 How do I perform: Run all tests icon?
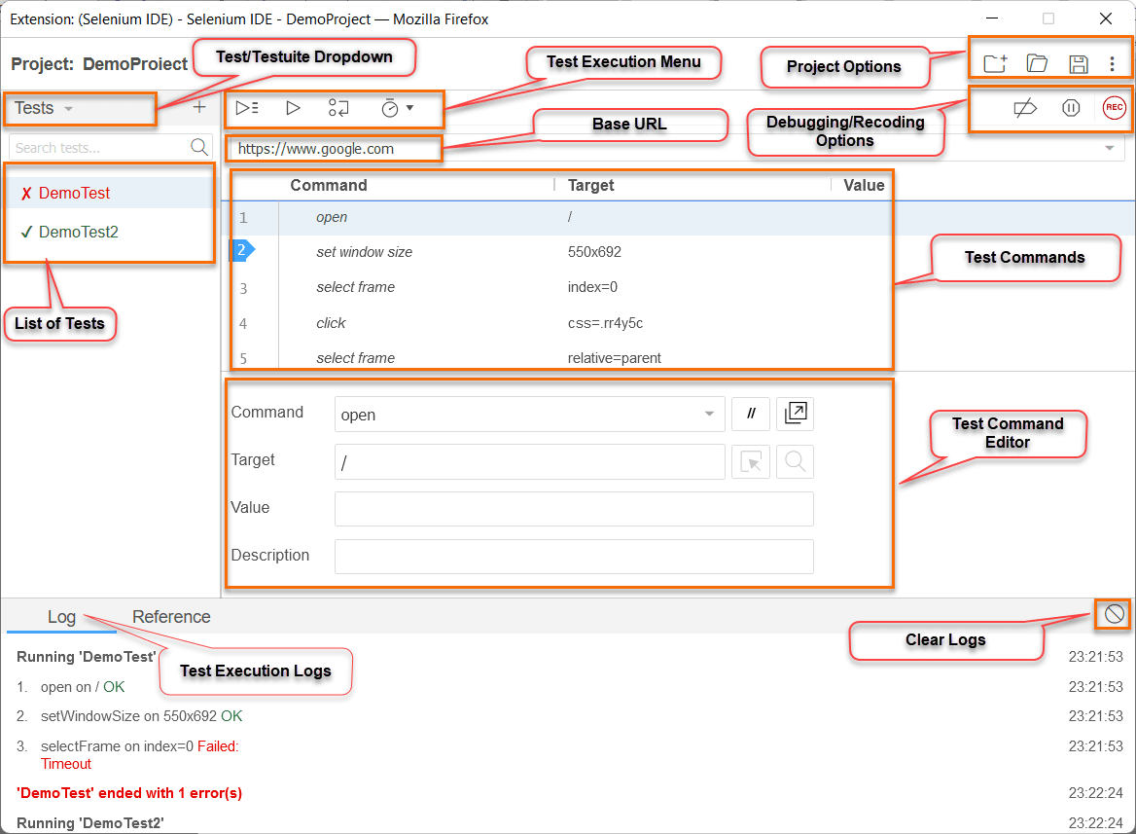coord(247,108)
